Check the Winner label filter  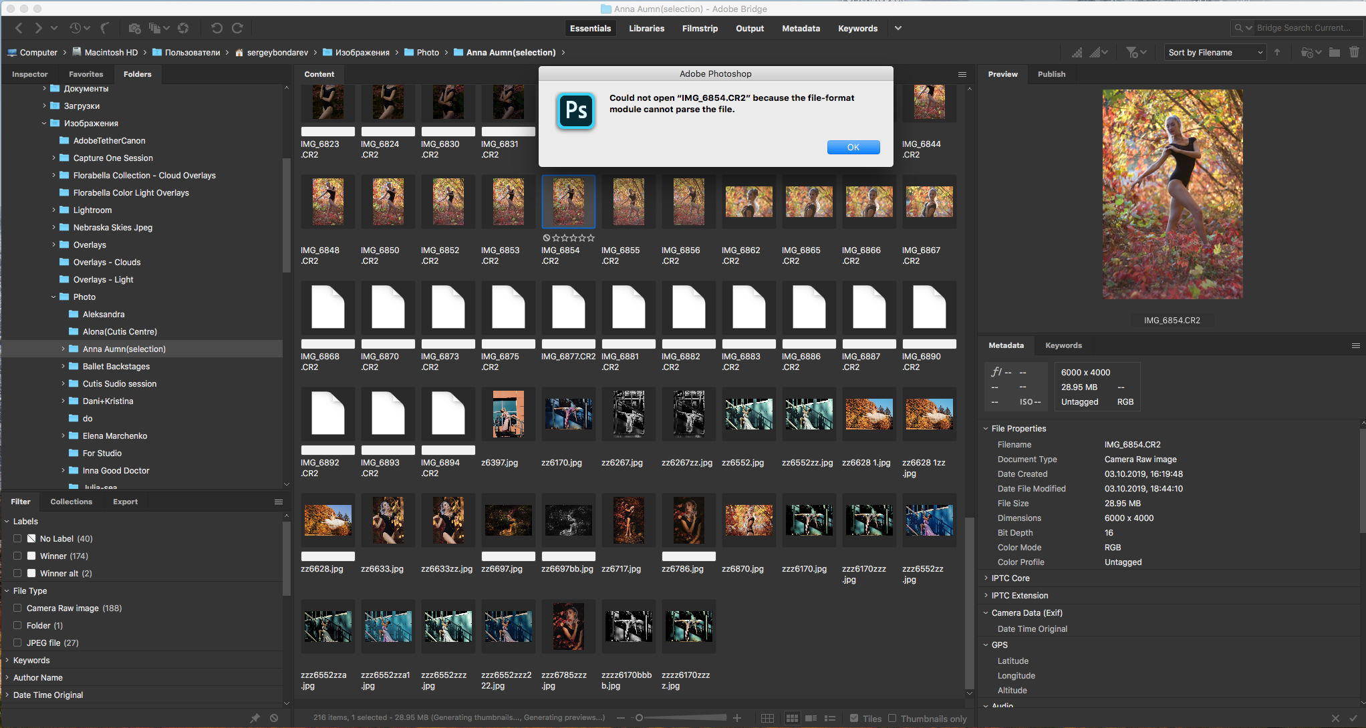point(17,556)
